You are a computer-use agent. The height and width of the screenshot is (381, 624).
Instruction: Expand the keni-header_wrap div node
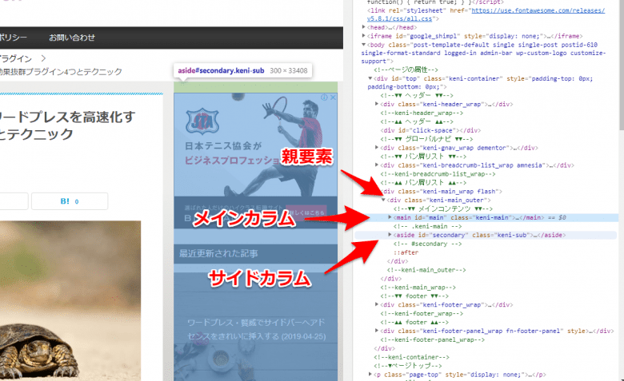point(377,104)
